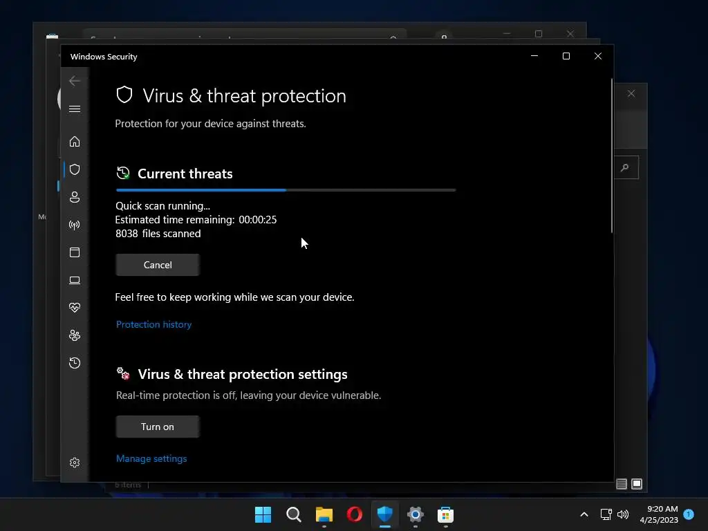Click the Windows Security vertical scrollbar
708x531 pixels.
pyautogui.click(x=612, y=156)
